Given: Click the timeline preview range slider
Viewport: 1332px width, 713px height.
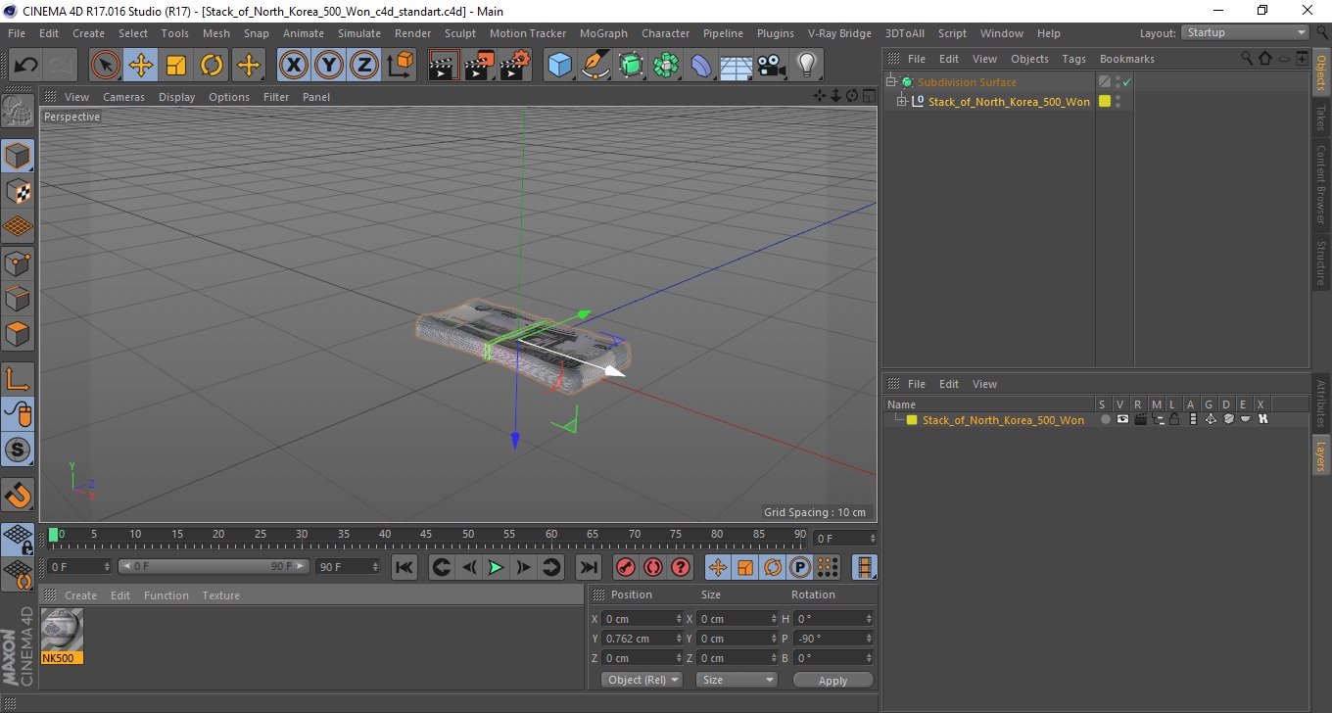Looking at the screenshot, I should coord(214,567).
